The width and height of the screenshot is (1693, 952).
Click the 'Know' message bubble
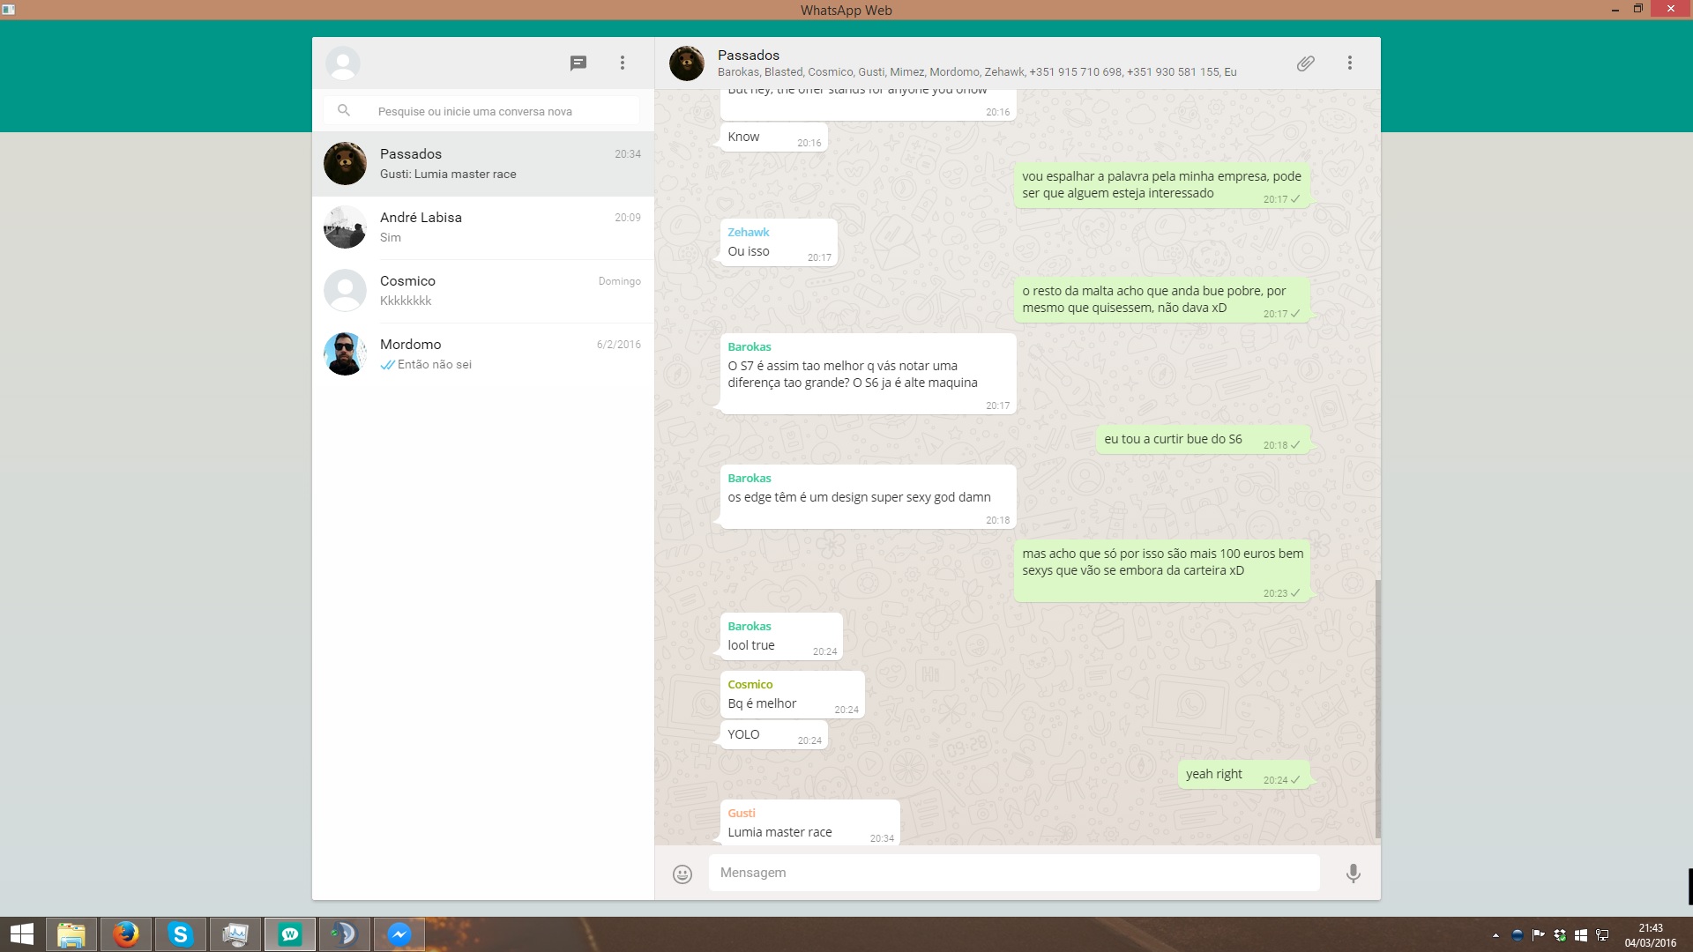pos(774,138)
